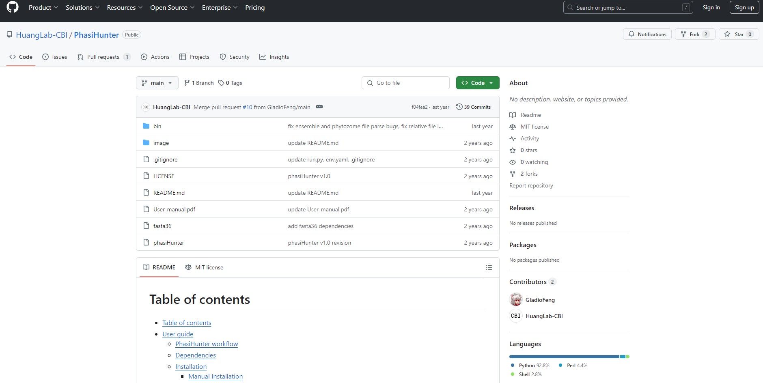This screenshot has width=763, height=383.
Task: Switch to the Issues tab
Action: [55, 57]
